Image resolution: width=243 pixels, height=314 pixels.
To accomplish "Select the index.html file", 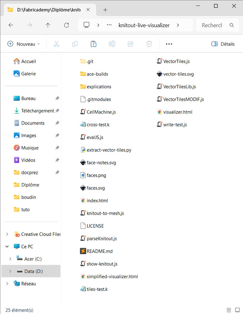I will (94, 200).
